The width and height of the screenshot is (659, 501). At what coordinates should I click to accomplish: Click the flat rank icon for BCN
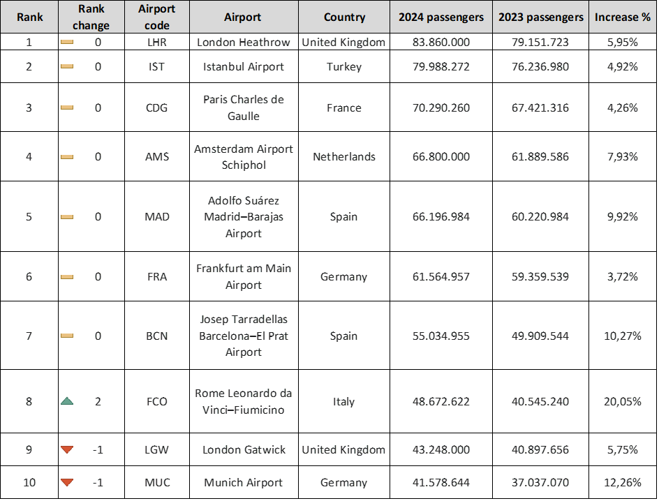(67, 336)
